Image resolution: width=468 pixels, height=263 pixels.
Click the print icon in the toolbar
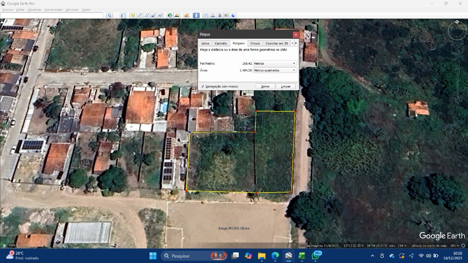coord(213,15)
